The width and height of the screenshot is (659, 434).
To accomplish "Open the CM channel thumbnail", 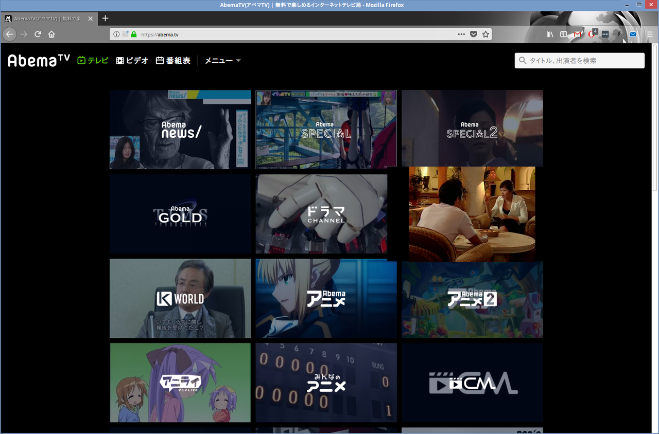I will [472, 383].
